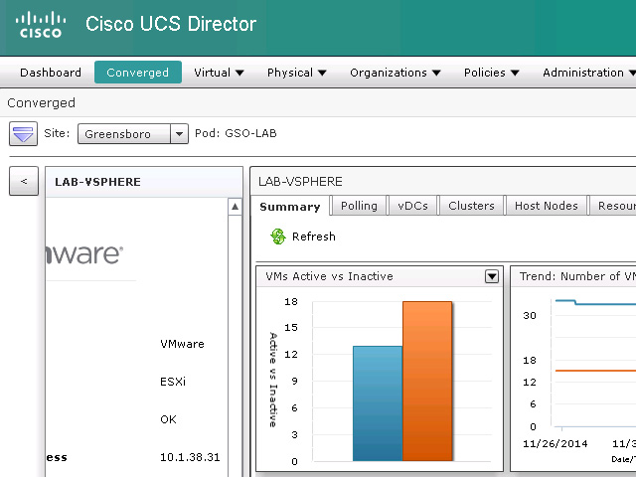Click the orange inactive VMs bar
Image resolution: width=636 pixels, height=477 pixels.
[x=427, y=382]
